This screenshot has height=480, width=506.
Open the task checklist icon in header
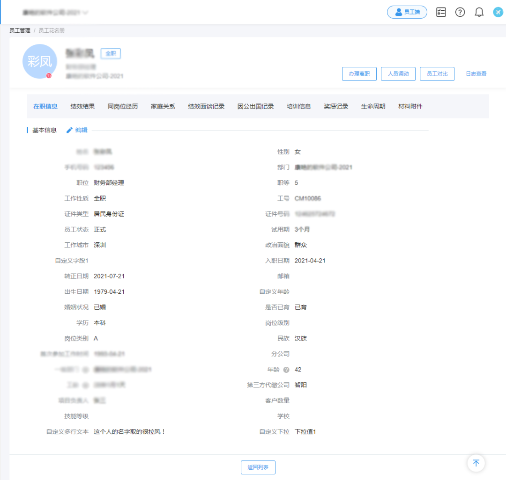pos(441,12)
